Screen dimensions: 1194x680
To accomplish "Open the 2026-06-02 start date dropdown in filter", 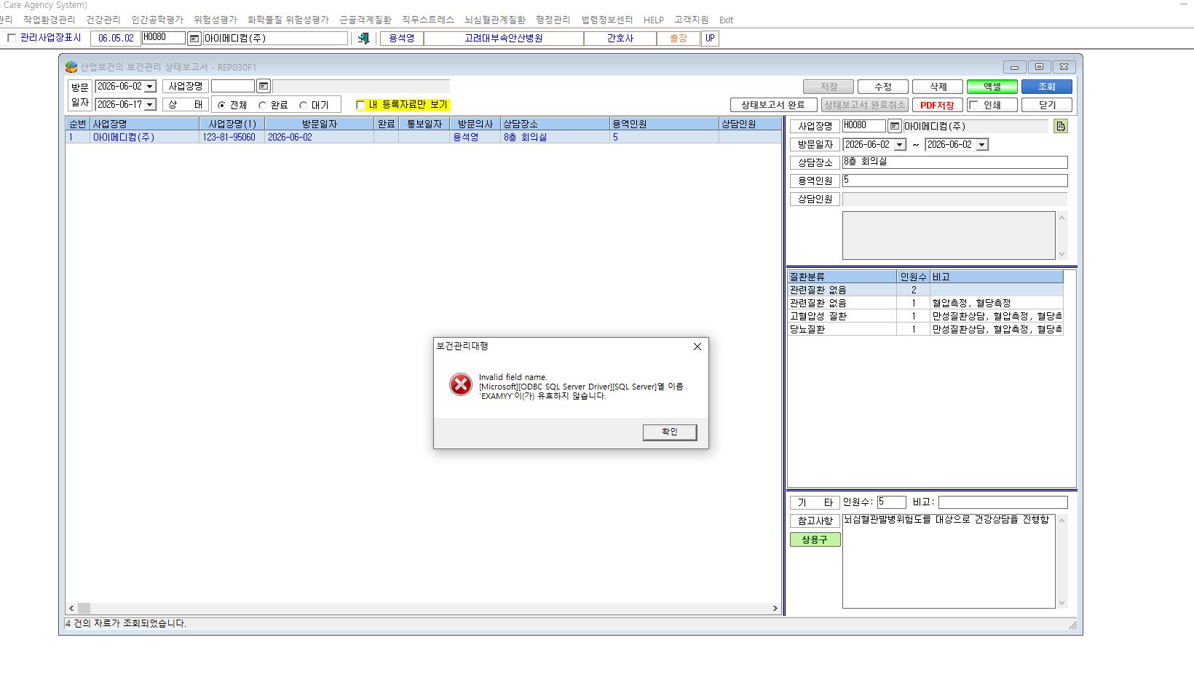I will point(150,87).
